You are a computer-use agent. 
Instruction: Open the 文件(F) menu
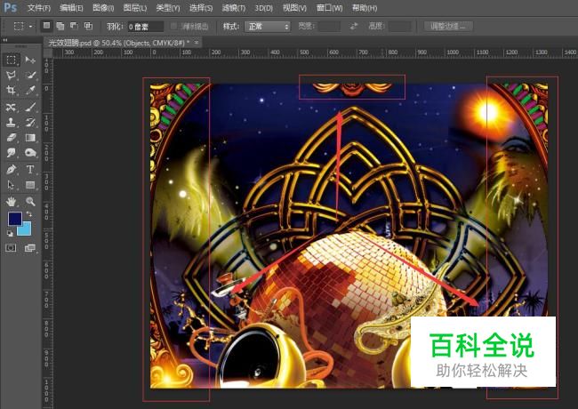click(39, 8)
